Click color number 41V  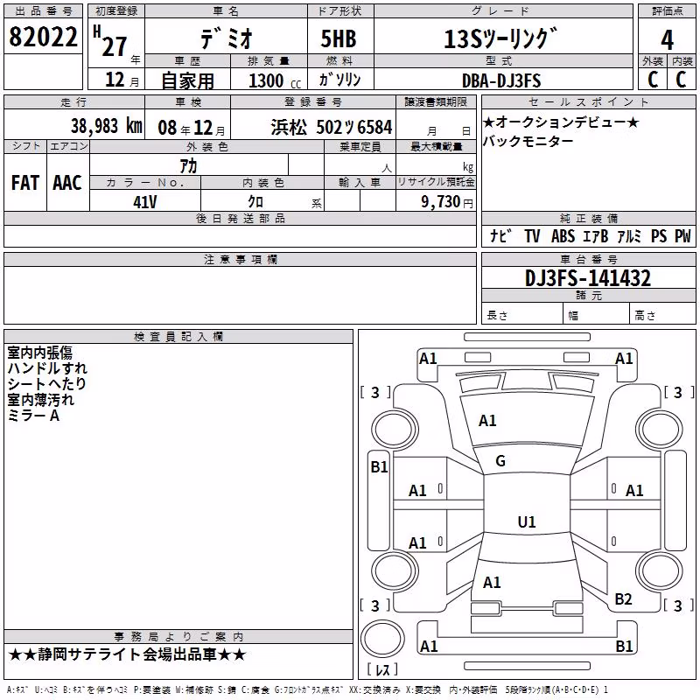[x=145, y=202]
